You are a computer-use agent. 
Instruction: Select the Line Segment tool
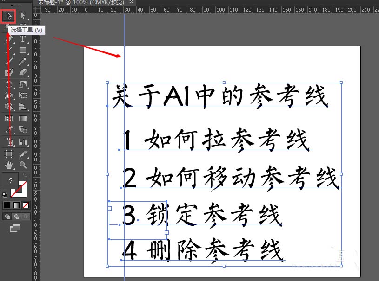click(9, 50)
